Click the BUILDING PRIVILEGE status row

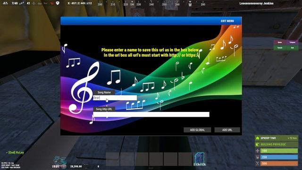point(277,144)
